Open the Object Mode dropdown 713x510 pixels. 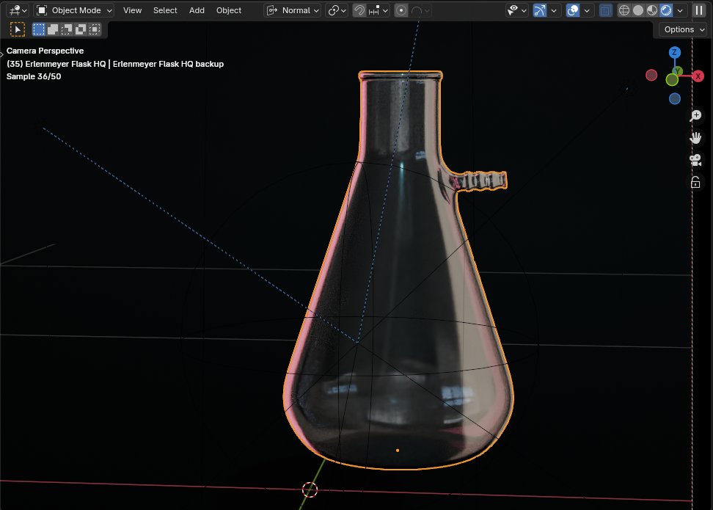(x=73, y=10)
